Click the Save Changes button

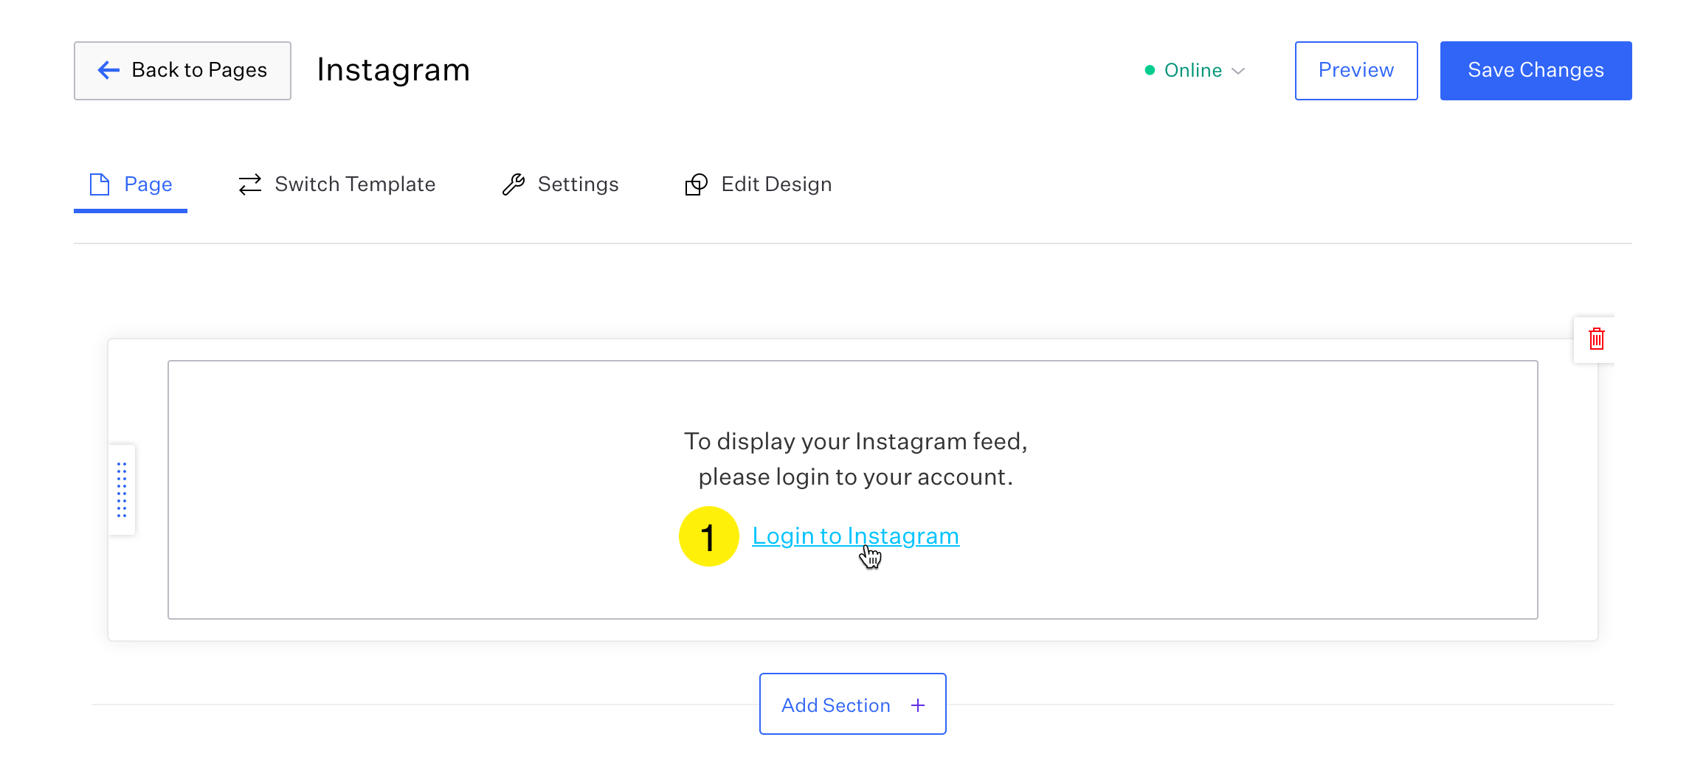(x=1536, y=70)
